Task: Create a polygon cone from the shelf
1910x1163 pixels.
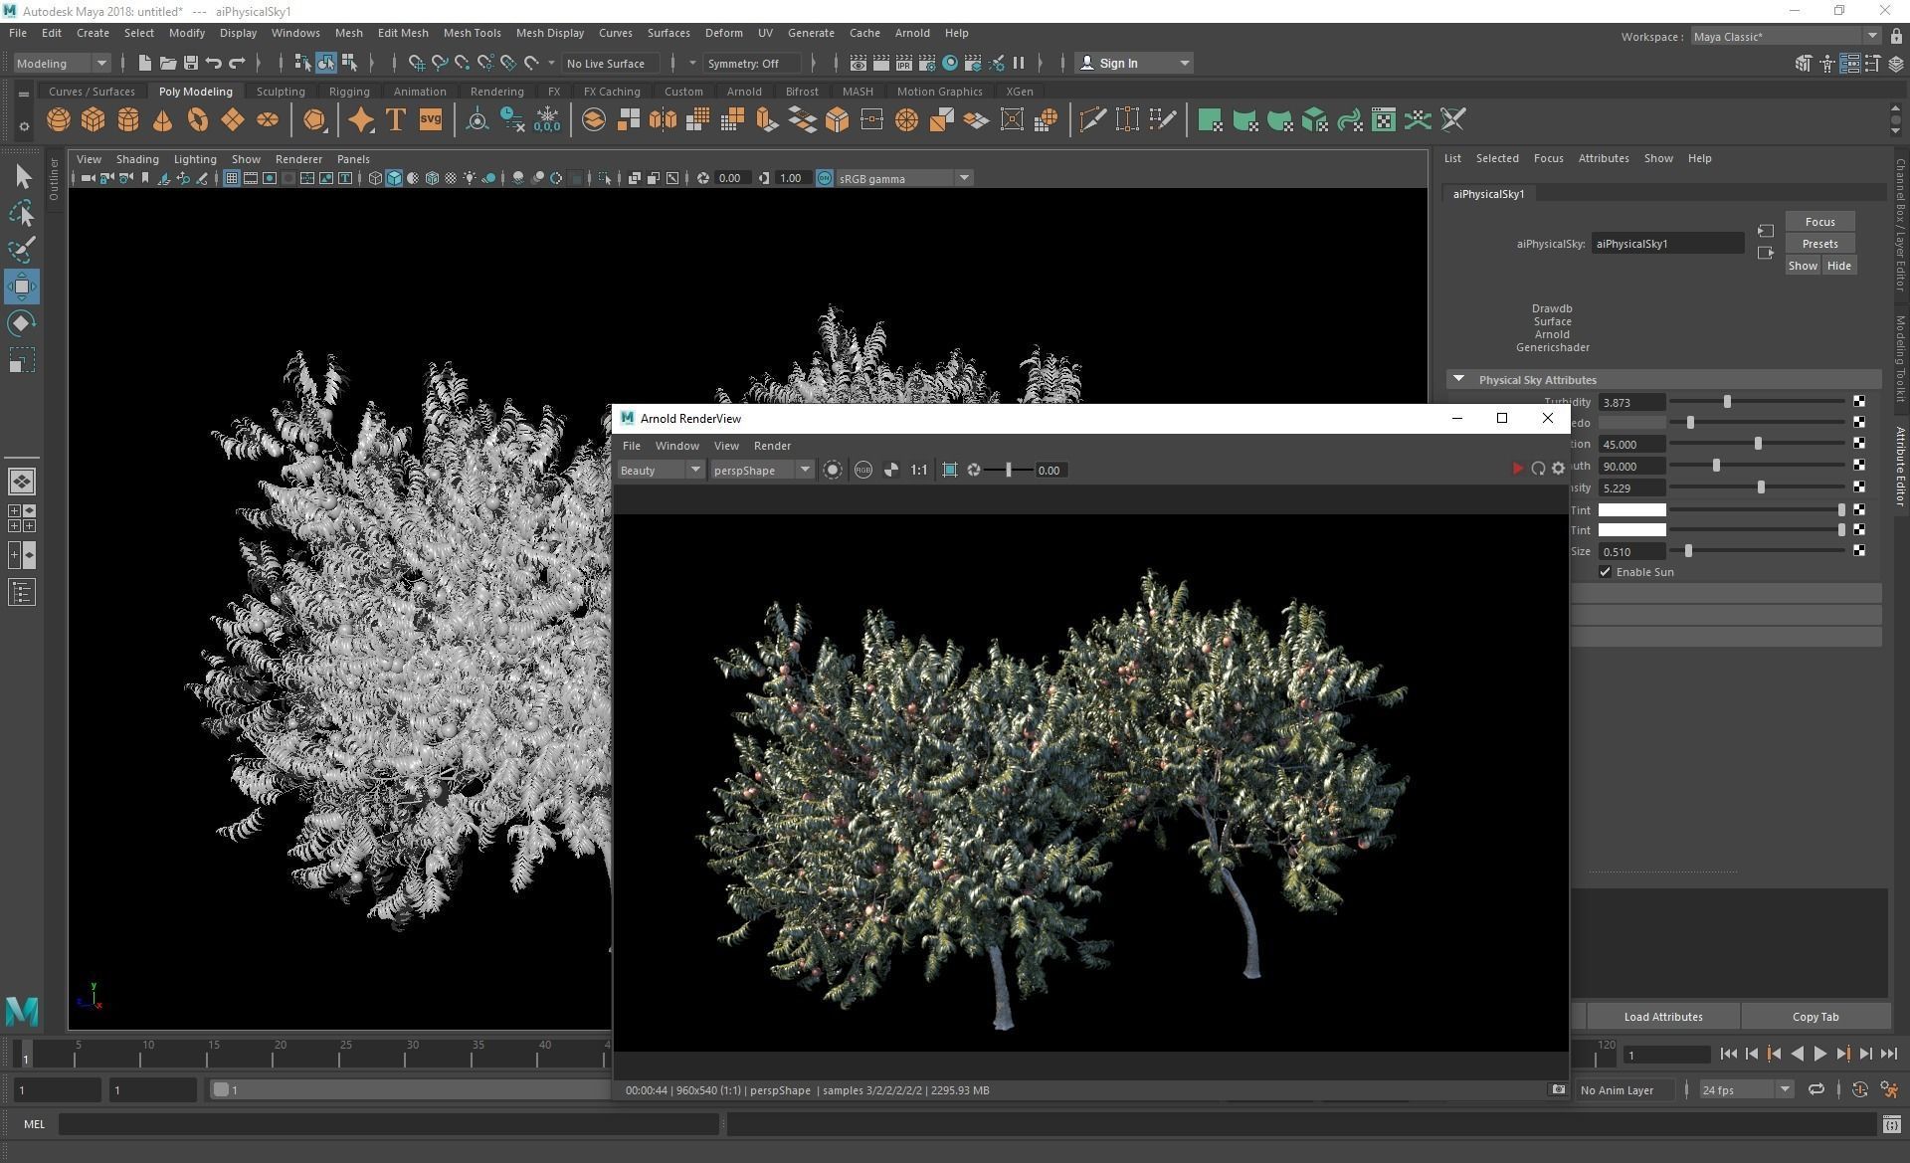Action: 162,120
